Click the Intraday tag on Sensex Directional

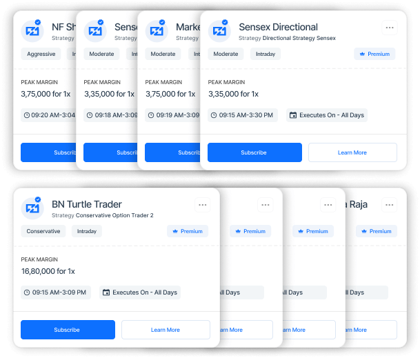pos(266,54)
